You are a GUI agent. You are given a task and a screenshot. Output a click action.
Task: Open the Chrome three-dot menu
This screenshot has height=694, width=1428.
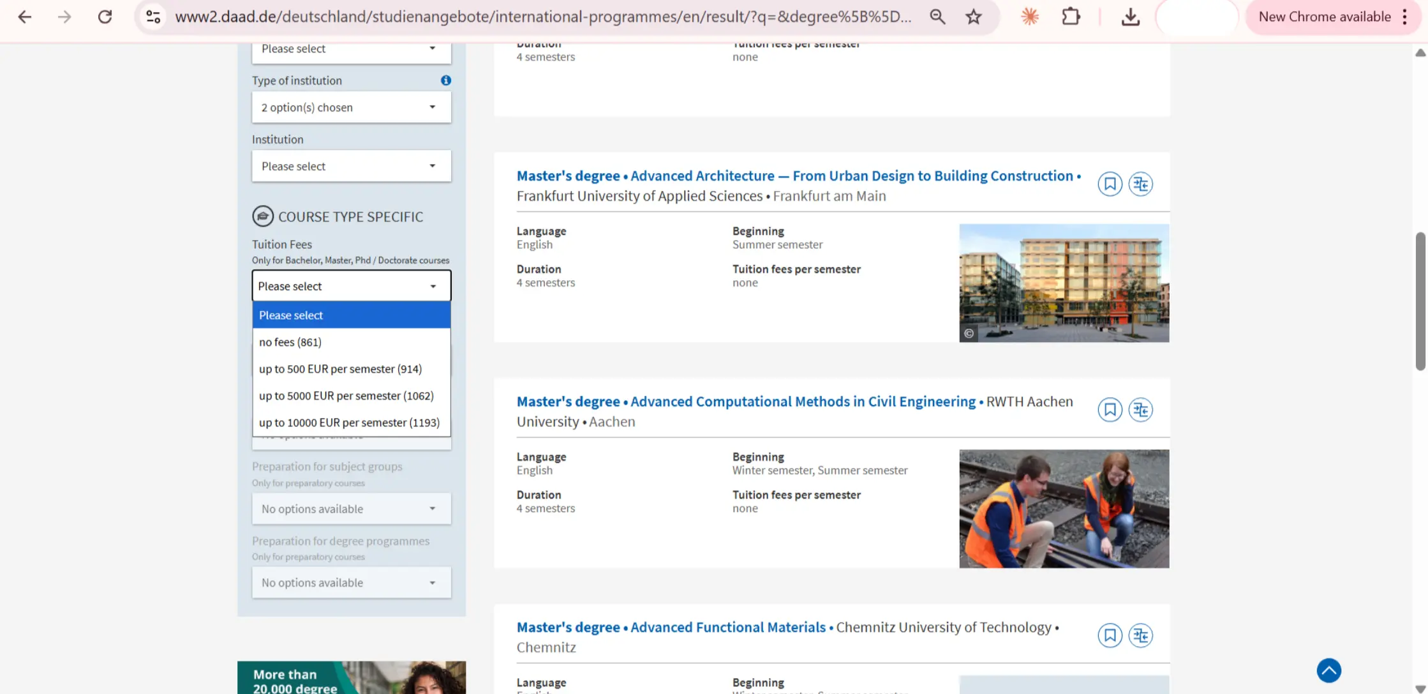(1406, 17)
